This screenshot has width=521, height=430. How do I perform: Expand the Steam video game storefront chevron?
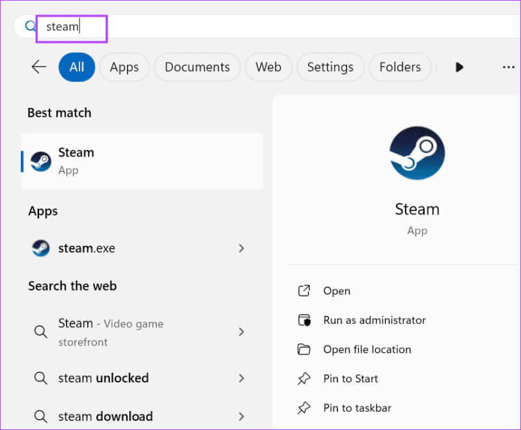[x=242, y=332]
